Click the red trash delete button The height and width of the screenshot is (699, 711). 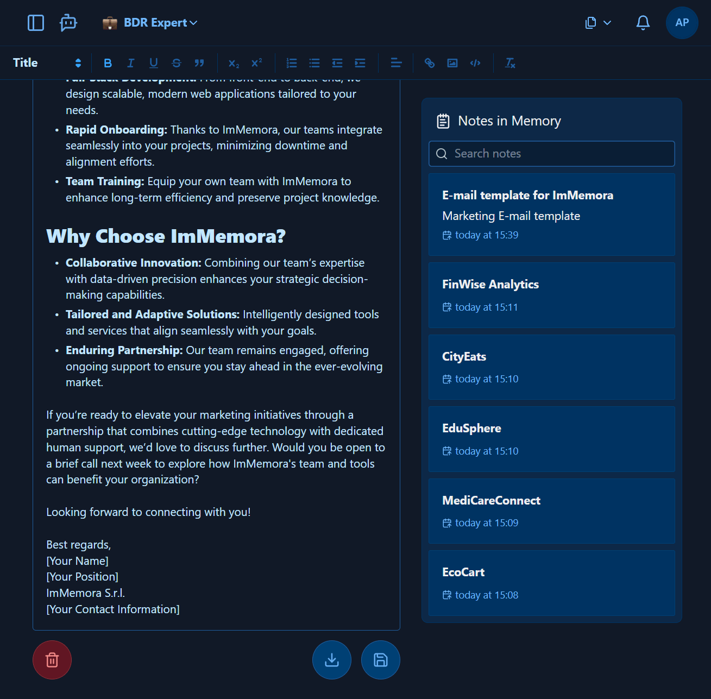tap(52, 660)
